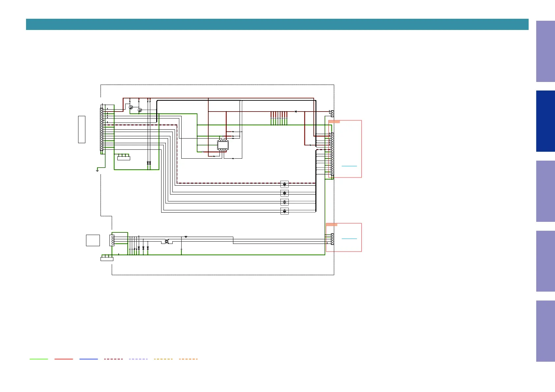The height and width of the screenshot is (392, 555).
Task: Open the dark blue active side tab
Action: pos(545,121)
